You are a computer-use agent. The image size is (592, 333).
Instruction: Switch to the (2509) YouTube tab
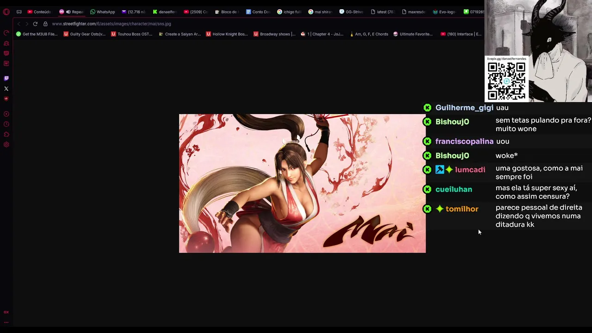tap(196, 12)
